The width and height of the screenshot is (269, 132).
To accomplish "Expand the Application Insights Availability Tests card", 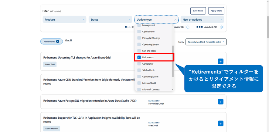I will pyautogui.click(x=221, y=124).
